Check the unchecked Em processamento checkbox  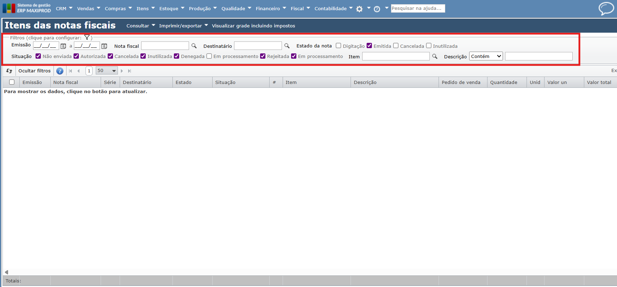pyautogui.click(x=209, y=56)
